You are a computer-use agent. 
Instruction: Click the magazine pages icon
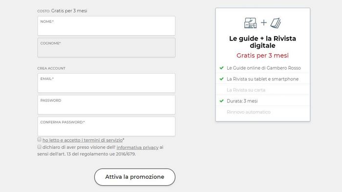276,23
